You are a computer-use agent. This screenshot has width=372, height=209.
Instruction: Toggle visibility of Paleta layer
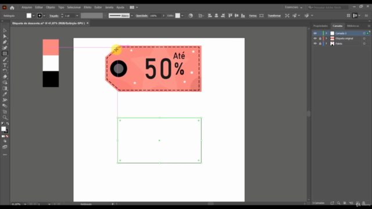[x=315, y=44]
